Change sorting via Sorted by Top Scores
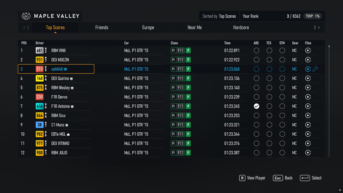This screenshot has width=343, height=193. point(219,16)
